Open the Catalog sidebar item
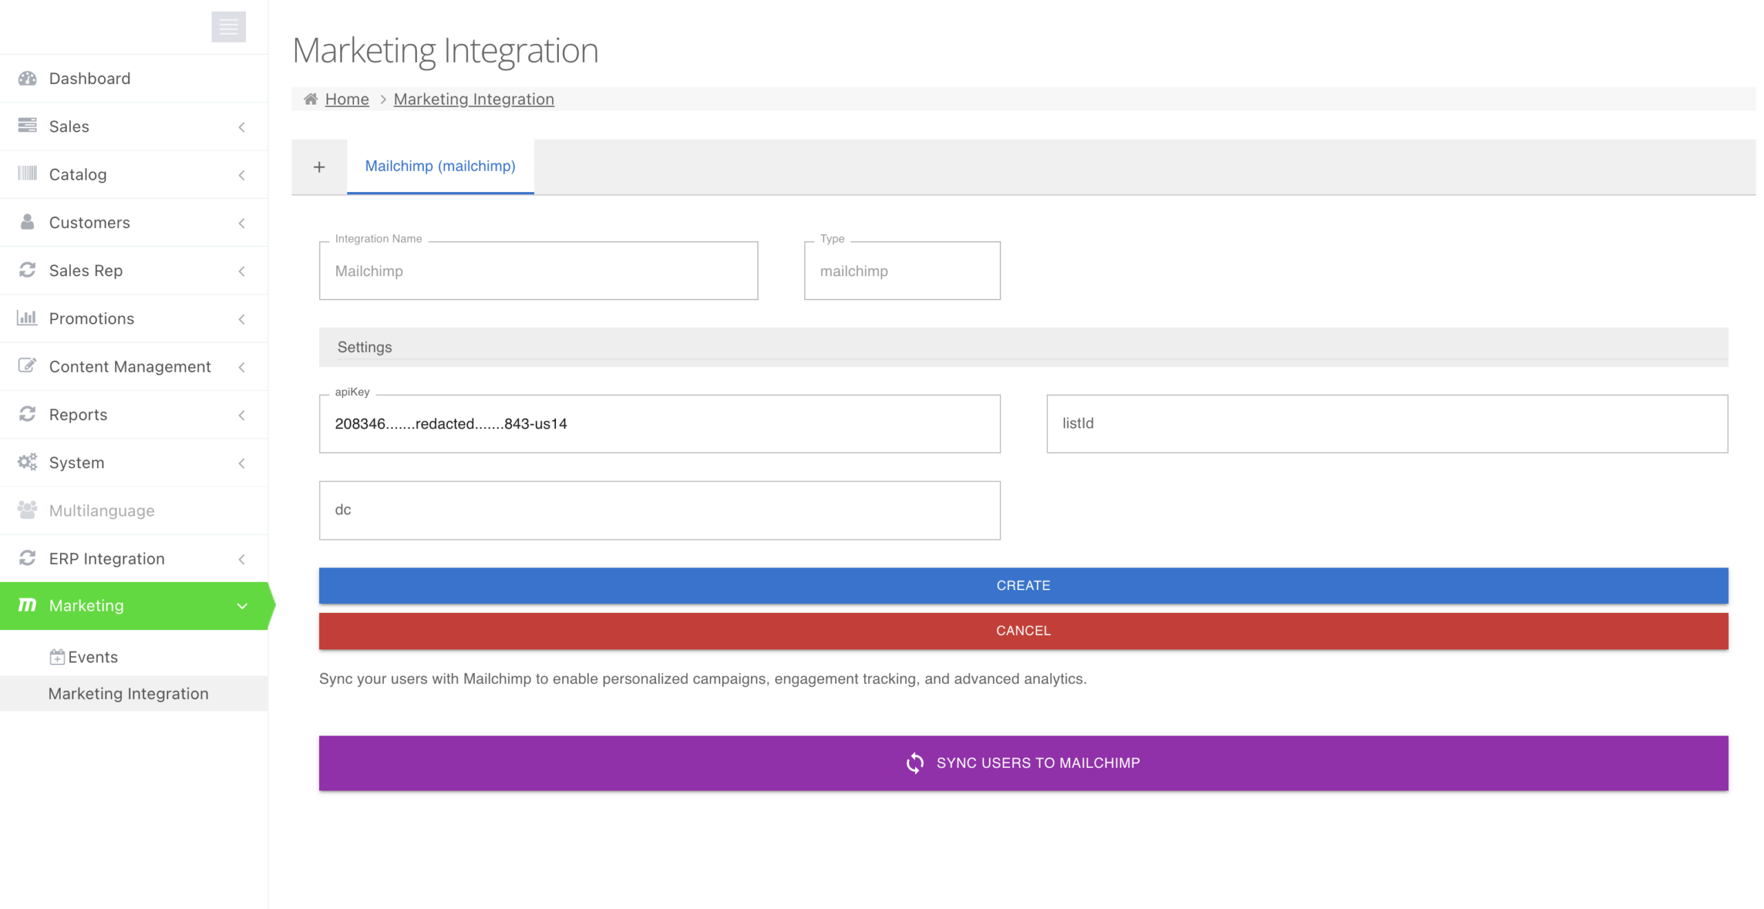Viewport: 1764px width, 909px height. [x=134, y=175]
